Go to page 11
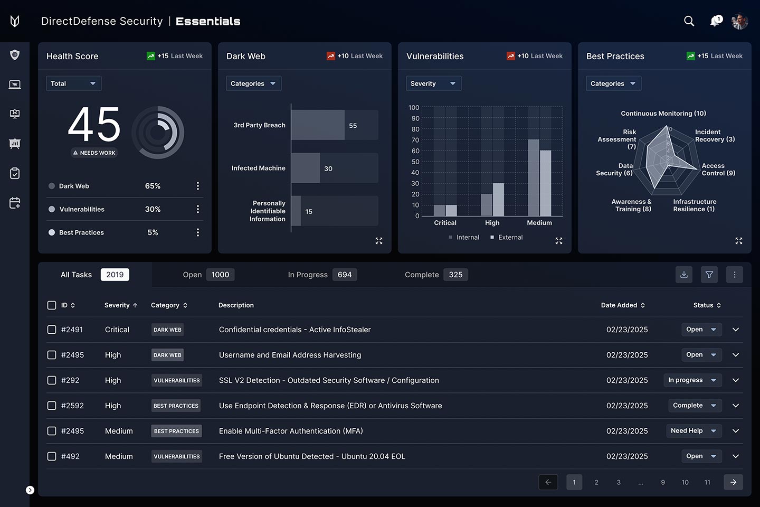The image size is (760, 507). [707, 482]
